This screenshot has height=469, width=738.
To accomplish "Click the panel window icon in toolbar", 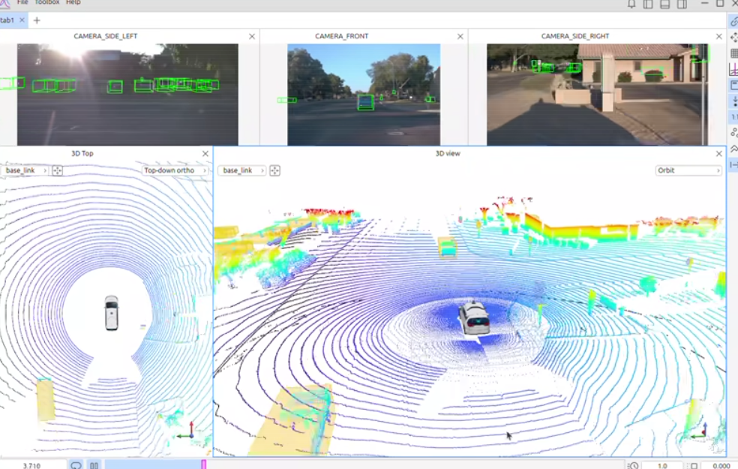I will (x=733, y=86).
